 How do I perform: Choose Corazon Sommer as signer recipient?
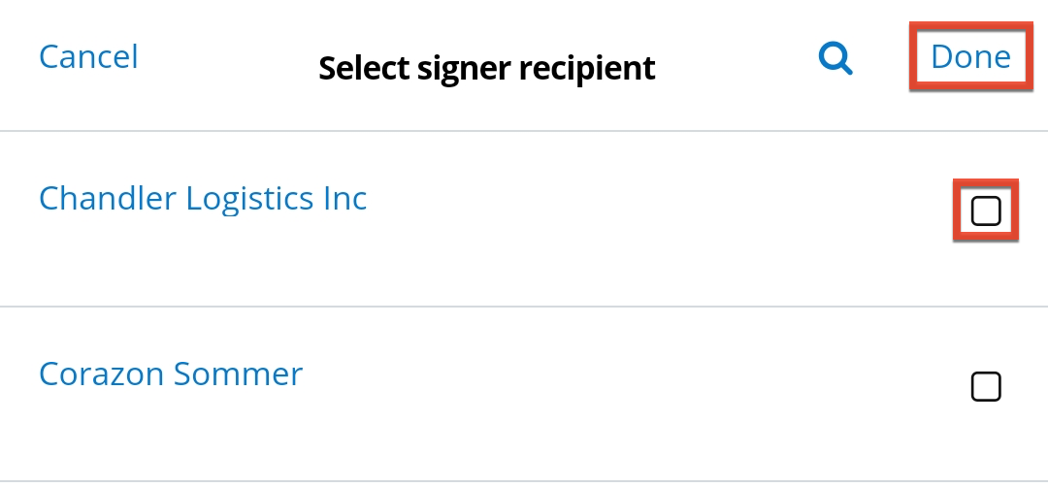(986, 386)
